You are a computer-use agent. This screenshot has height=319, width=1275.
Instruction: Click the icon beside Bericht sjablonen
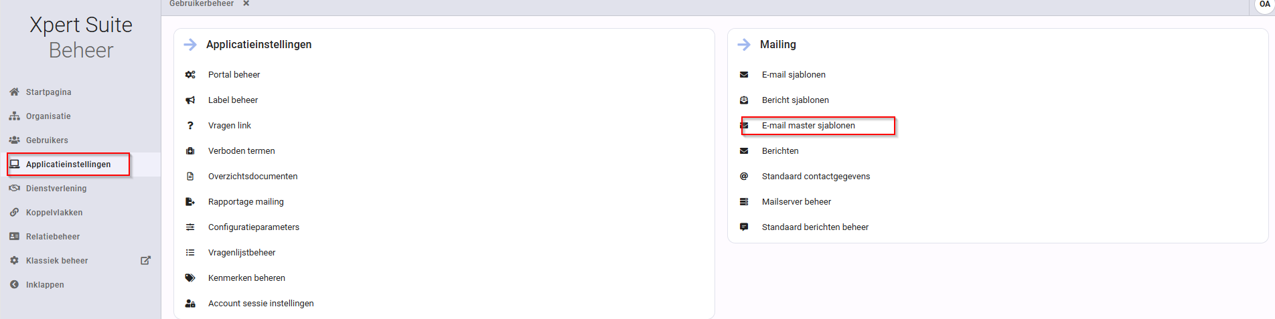point(744,100)
